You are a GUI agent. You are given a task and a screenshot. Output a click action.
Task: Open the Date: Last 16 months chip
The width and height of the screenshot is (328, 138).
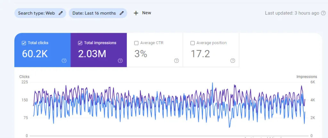pyautogui.click(x=98, y=13)
